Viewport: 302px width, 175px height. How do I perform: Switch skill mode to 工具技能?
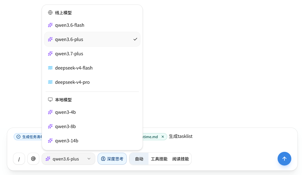pyautogui.click(x=159, y=159)
